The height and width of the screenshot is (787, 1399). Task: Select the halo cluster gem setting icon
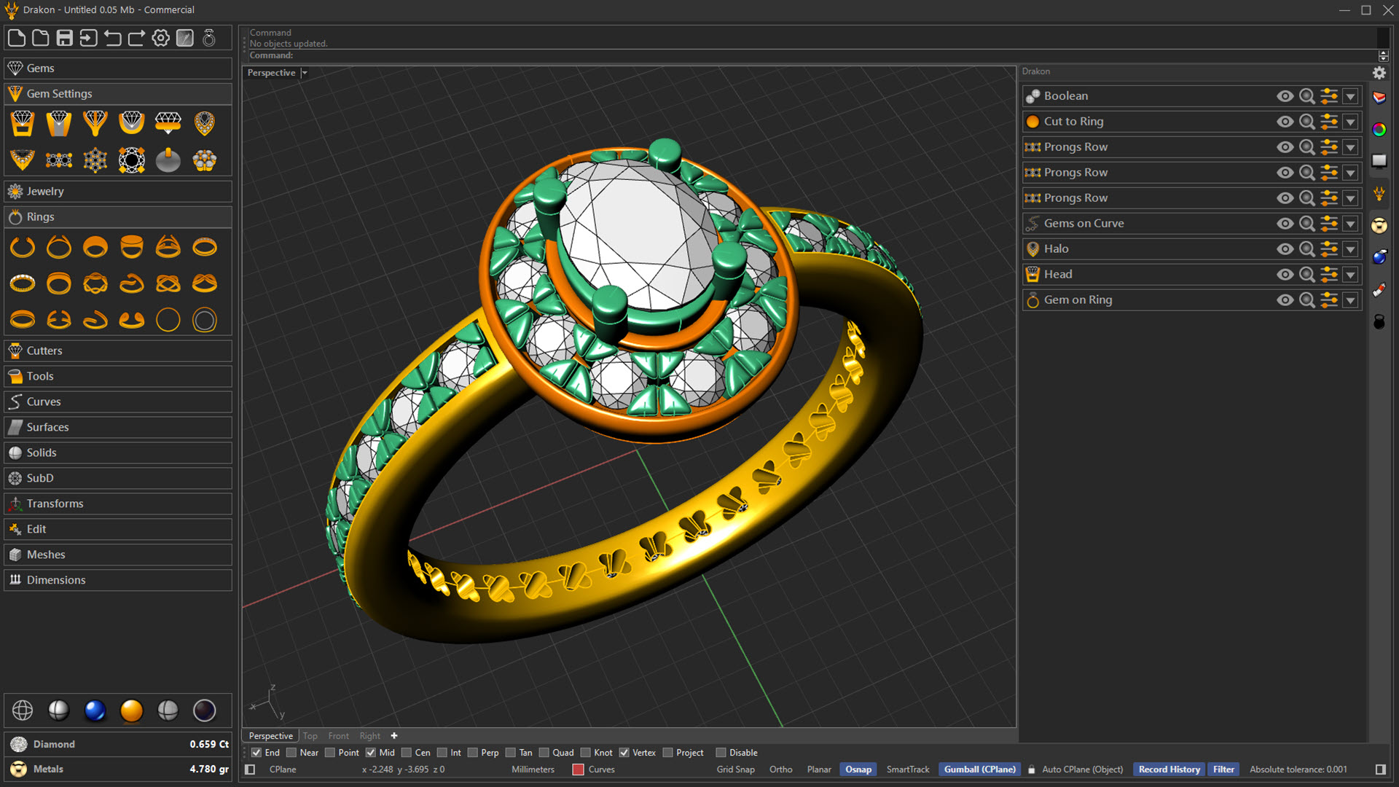(205, 160)
